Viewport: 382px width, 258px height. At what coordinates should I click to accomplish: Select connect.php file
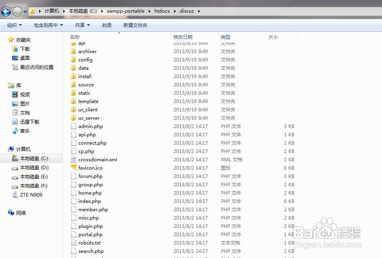(92, 143)
